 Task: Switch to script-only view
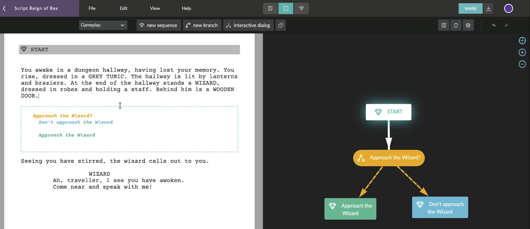(270, 8)
